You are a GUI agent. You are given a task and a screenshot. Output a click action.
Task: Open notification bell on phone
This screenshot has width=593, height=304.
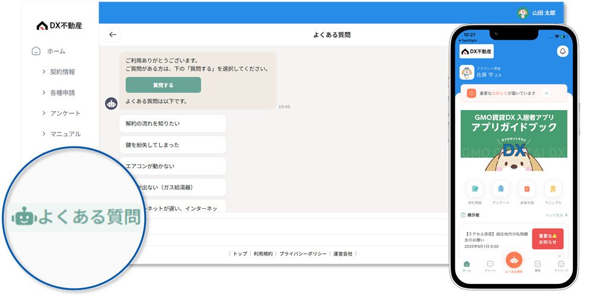[x=562, y=51]
